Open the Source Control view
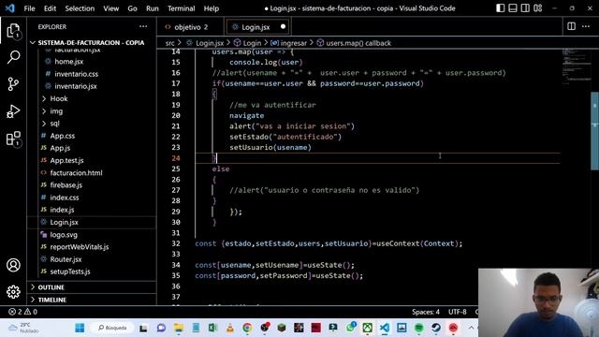Screen dimensions: 599x337 (x=13, y=84)
